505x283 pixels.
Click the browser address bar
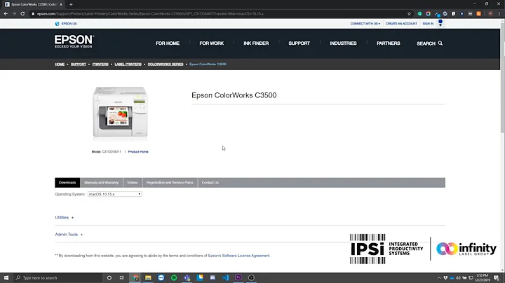(219, 14)
